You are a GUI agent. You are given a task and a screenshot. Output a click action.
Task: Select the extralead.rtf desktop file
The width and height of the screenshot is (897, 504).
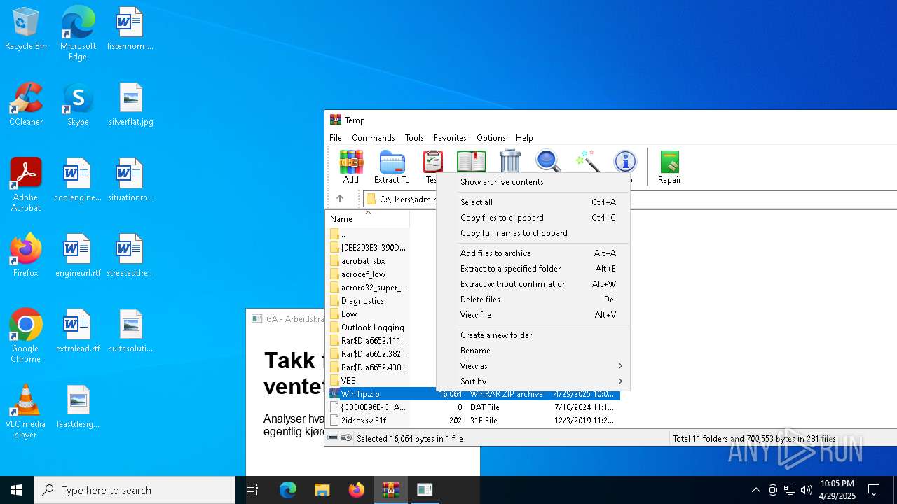pyautogui.click(x=78, y=332)
